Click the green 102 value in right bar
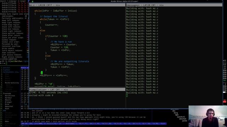Screen dimensions: 227x127 225,80
